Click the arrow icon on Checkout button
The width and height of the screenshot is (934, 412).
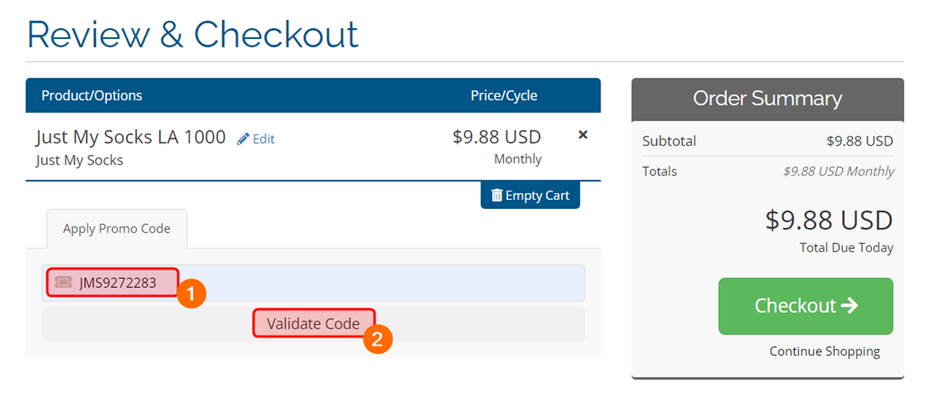849,305
